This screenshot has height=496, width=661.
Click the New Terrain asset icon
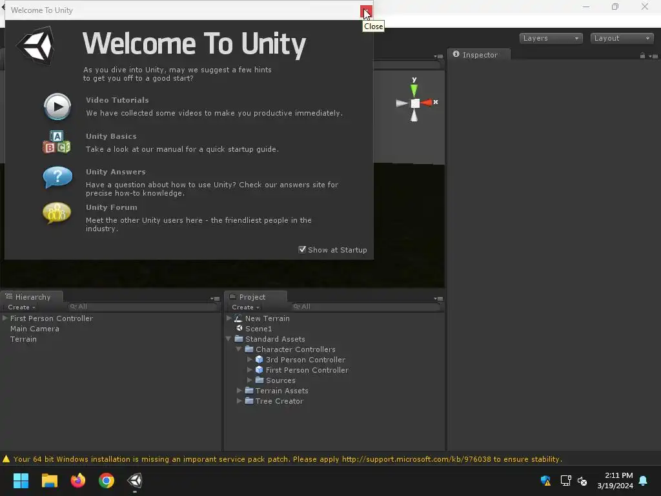click(238, 318)
